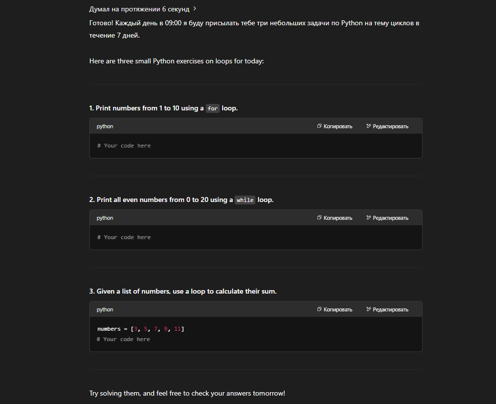Click the edit pencil icon in while-loop code block
Viewport: 496px width, 404px height.
tap(369, 218)
